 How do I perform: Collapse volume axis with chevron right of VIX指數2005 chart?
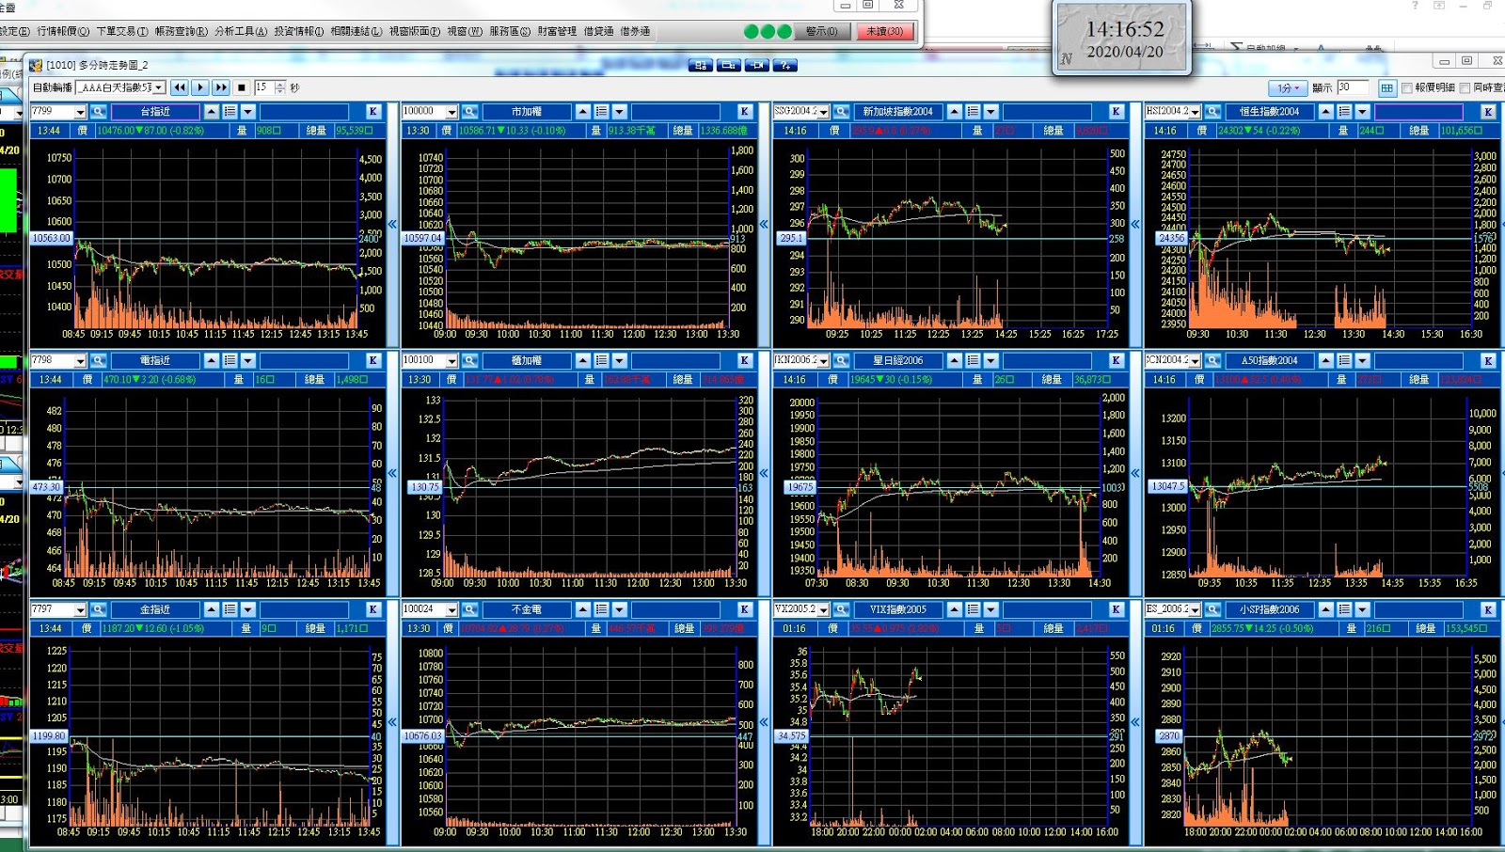pyautogui.click(x=1135, y=722)
